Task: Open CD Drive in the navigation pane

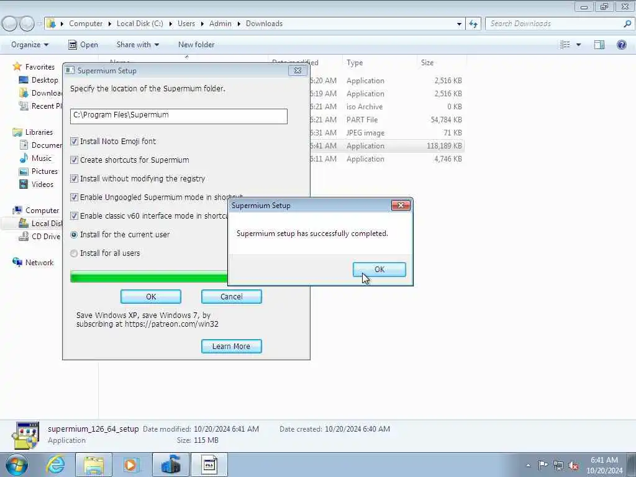Action: point(40,237)
